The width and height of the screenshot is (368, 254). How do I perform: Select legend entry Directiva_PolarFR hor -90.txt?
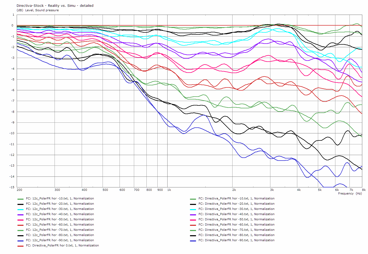pyautogui.click(x=236, y=240)
